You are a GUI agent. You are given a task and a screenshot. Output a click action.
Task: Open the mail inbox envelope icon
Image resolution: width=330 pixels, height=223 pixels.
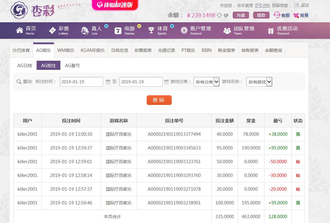pos(258,5)
